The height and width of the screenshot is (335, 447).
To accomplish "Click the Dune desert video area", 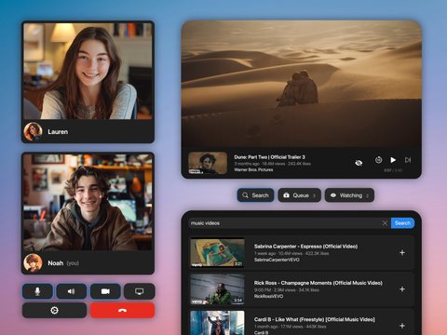I will click(302, 84).
